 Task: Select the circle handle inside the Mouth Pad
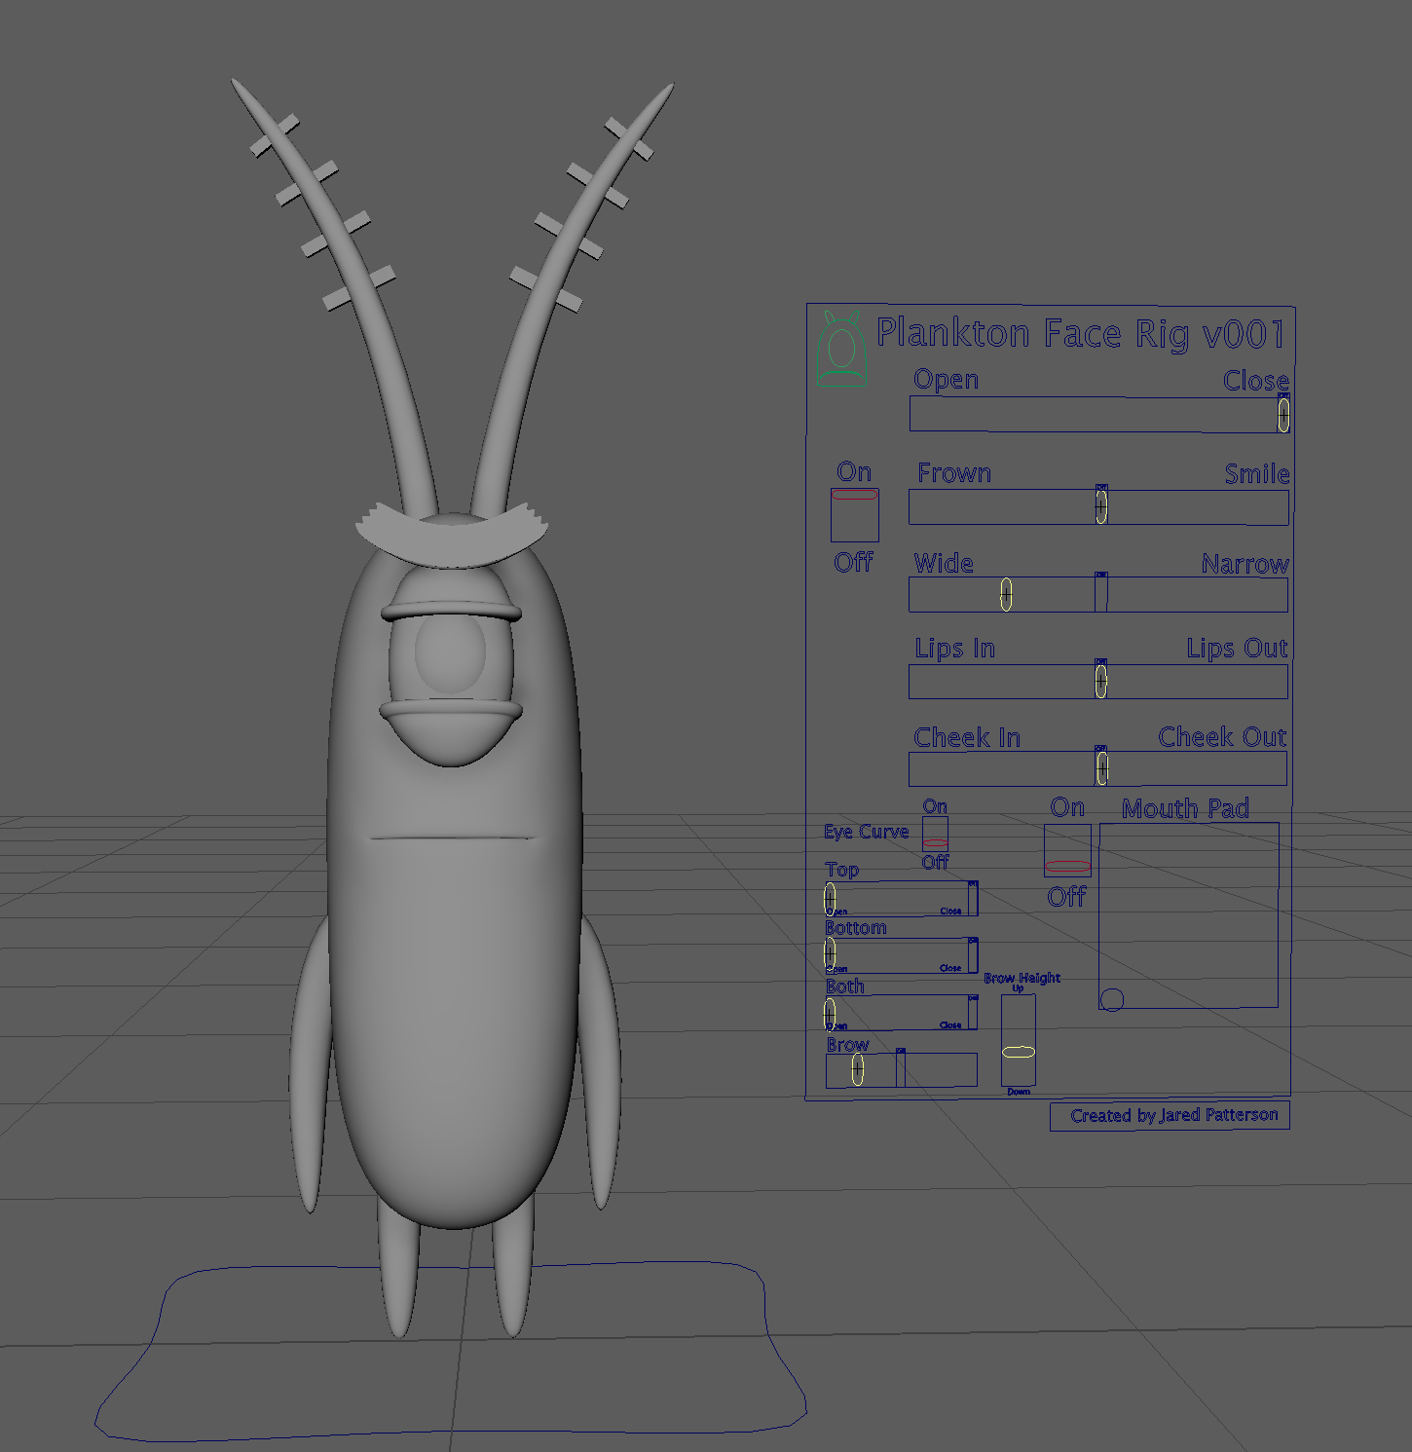[1112, 999]
